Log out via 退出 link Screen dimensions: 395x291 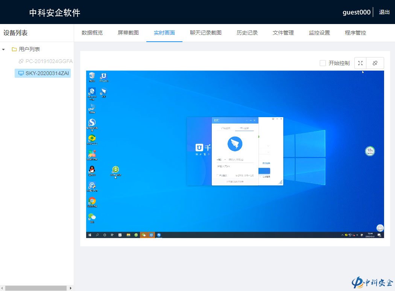[384, 12]
